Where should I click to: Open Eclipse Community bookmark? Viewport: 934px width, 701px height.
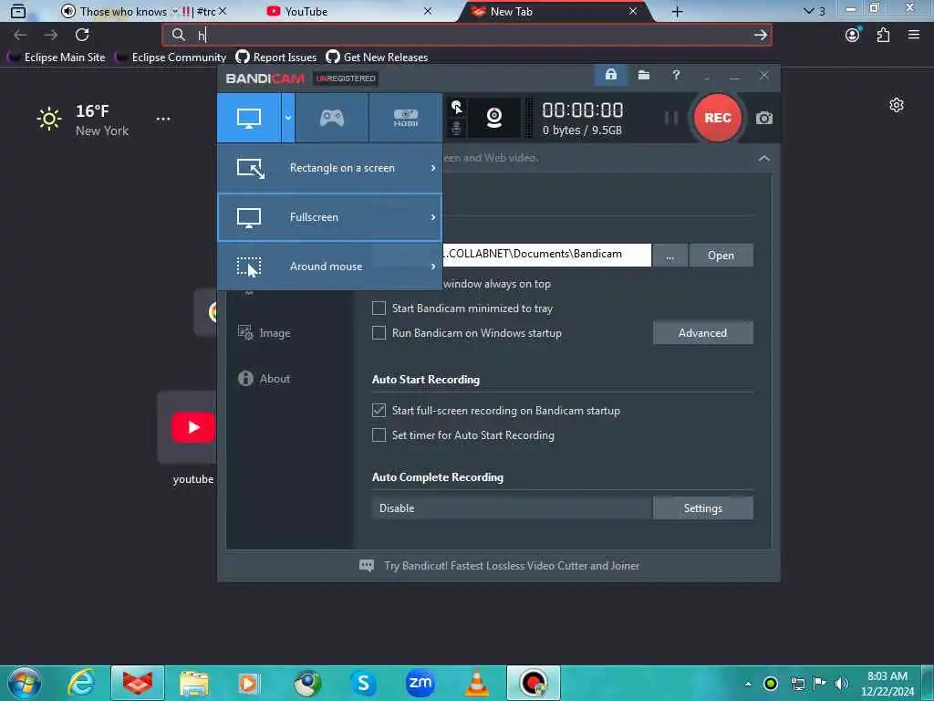coord(171,58)
